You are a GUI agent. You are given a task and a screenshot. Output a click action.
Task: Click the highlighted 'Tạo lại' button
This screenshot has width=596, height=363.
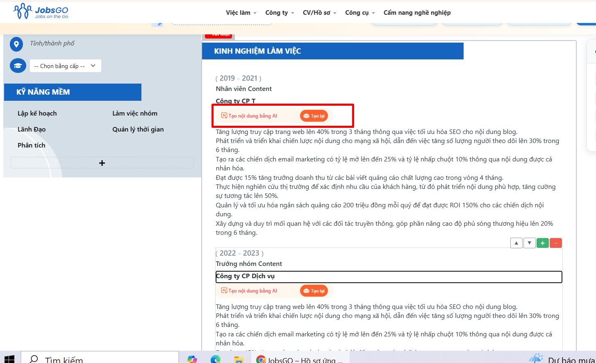pos(314,116)
